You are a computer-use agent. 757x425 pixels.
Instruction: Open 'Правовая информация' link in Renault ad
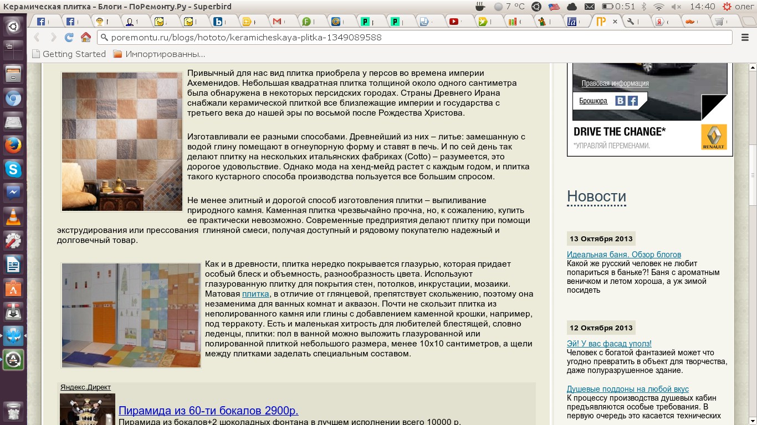615,84
